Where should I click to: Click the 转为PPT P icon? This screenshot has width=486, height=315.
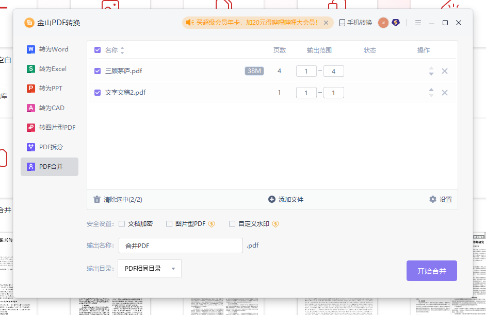click(30, 89)
